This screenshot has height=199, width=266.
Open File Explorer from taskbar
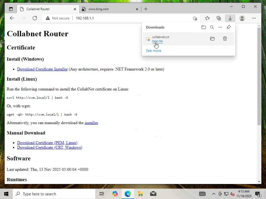click(x=140, y=194)
